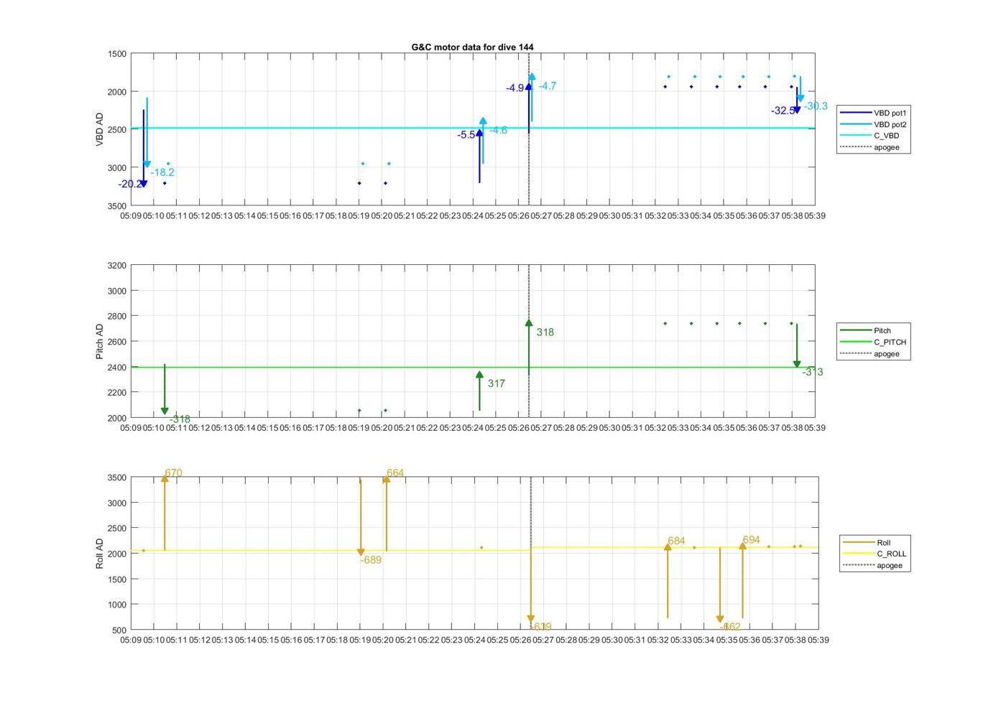Click the "-20.2" VBD data label

pyautogui.click(x=129, y=185)
